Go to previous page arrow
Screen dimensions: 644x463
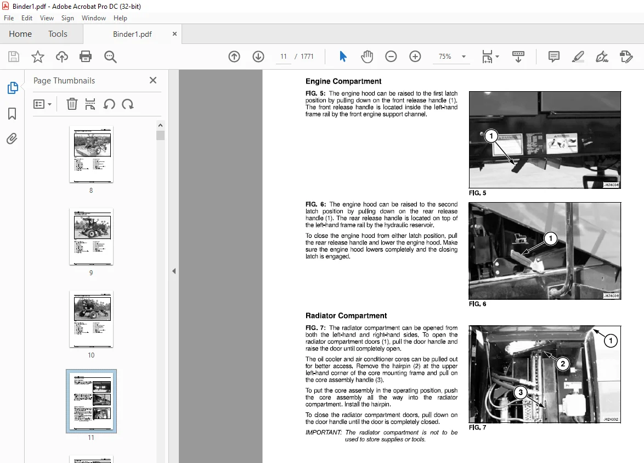click(234, 57)
